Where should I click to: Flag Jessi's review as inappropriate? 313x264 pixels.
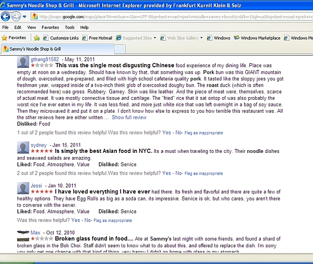pos(113,220)
